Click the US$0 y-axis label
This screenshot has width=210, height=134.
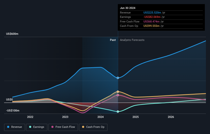pos(9,99)
